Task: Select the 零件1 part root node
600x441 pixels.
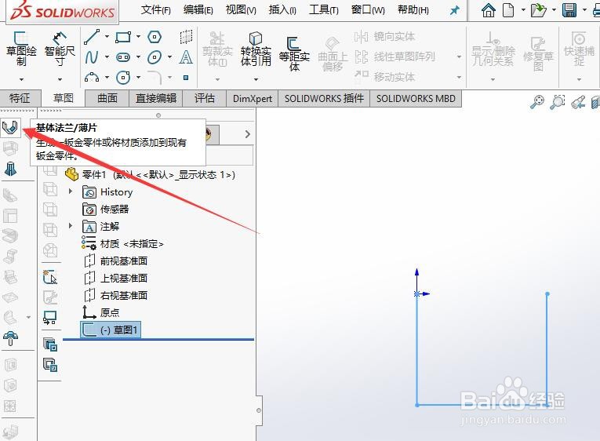Action: [x=150, y=175]
